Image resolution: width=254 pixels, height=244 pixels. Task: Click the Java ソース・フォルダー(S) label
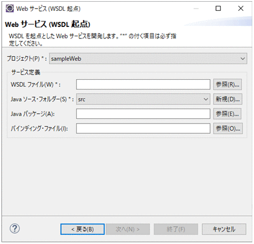[42, 99]
